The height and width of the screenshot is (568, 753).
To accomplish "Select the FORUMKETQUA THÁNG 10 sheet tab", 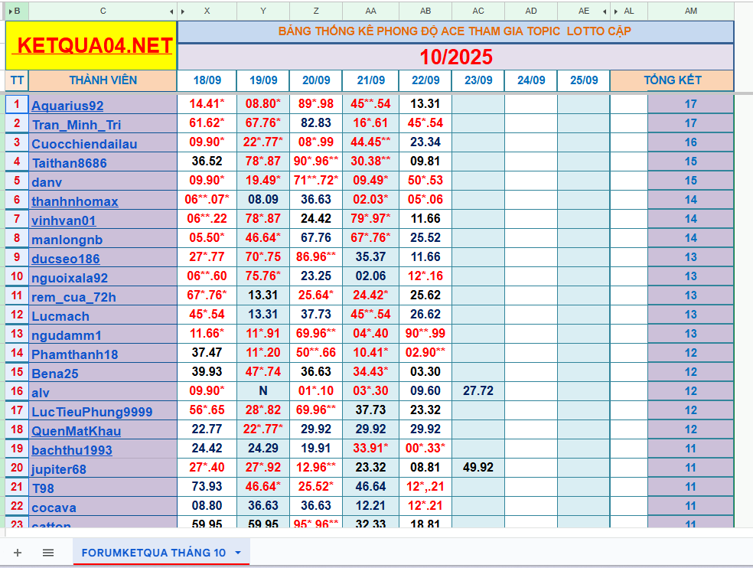I will [x=153, y=553].
